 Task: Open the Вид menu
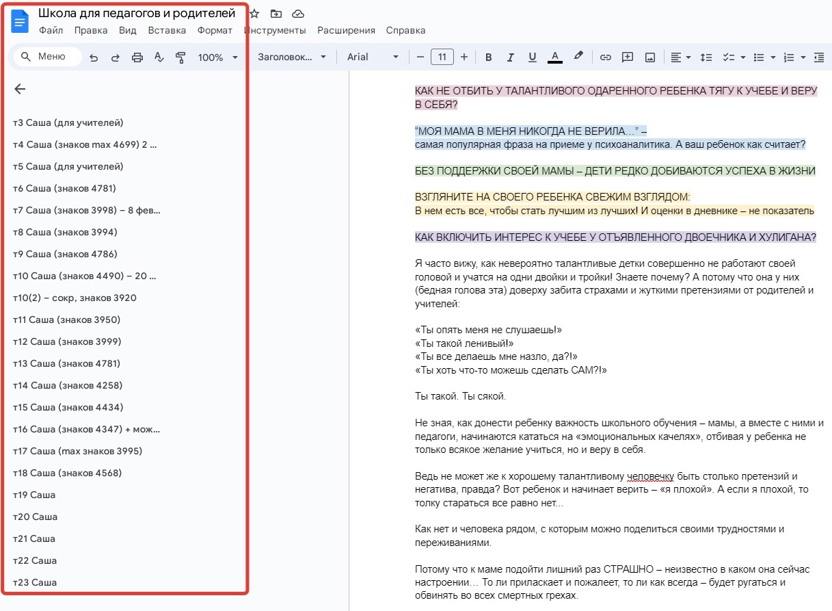click(128, 30)
